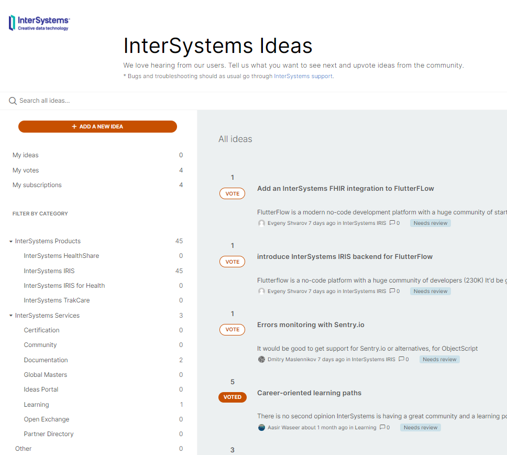The width and height of the screenshot is (507, 455).
Task: Click the FILTER BY CATEGORY heading
Action: 40,213
